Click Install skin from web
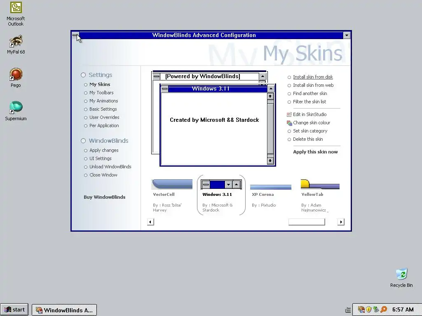Image resolution: width=422 pixels, height=316 pixels. coord(313,86)
